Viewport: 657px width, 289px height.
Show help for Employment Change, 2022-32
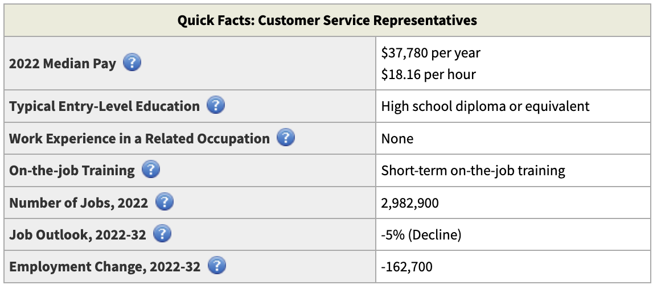217,265
